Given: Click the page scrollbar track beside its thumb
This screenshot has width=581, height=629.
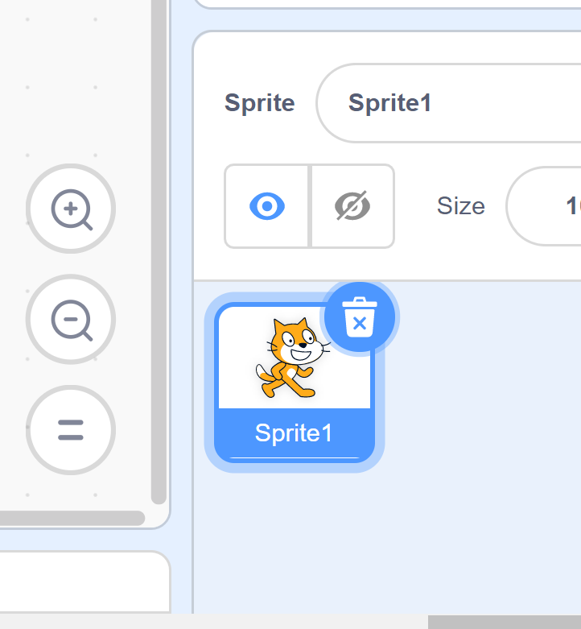Looking at the screenshot, I should [214, 623].
